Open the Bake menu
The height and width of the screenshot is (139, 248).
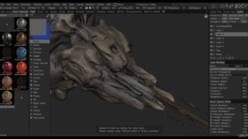pyautogui.click(x=71, y=4)
